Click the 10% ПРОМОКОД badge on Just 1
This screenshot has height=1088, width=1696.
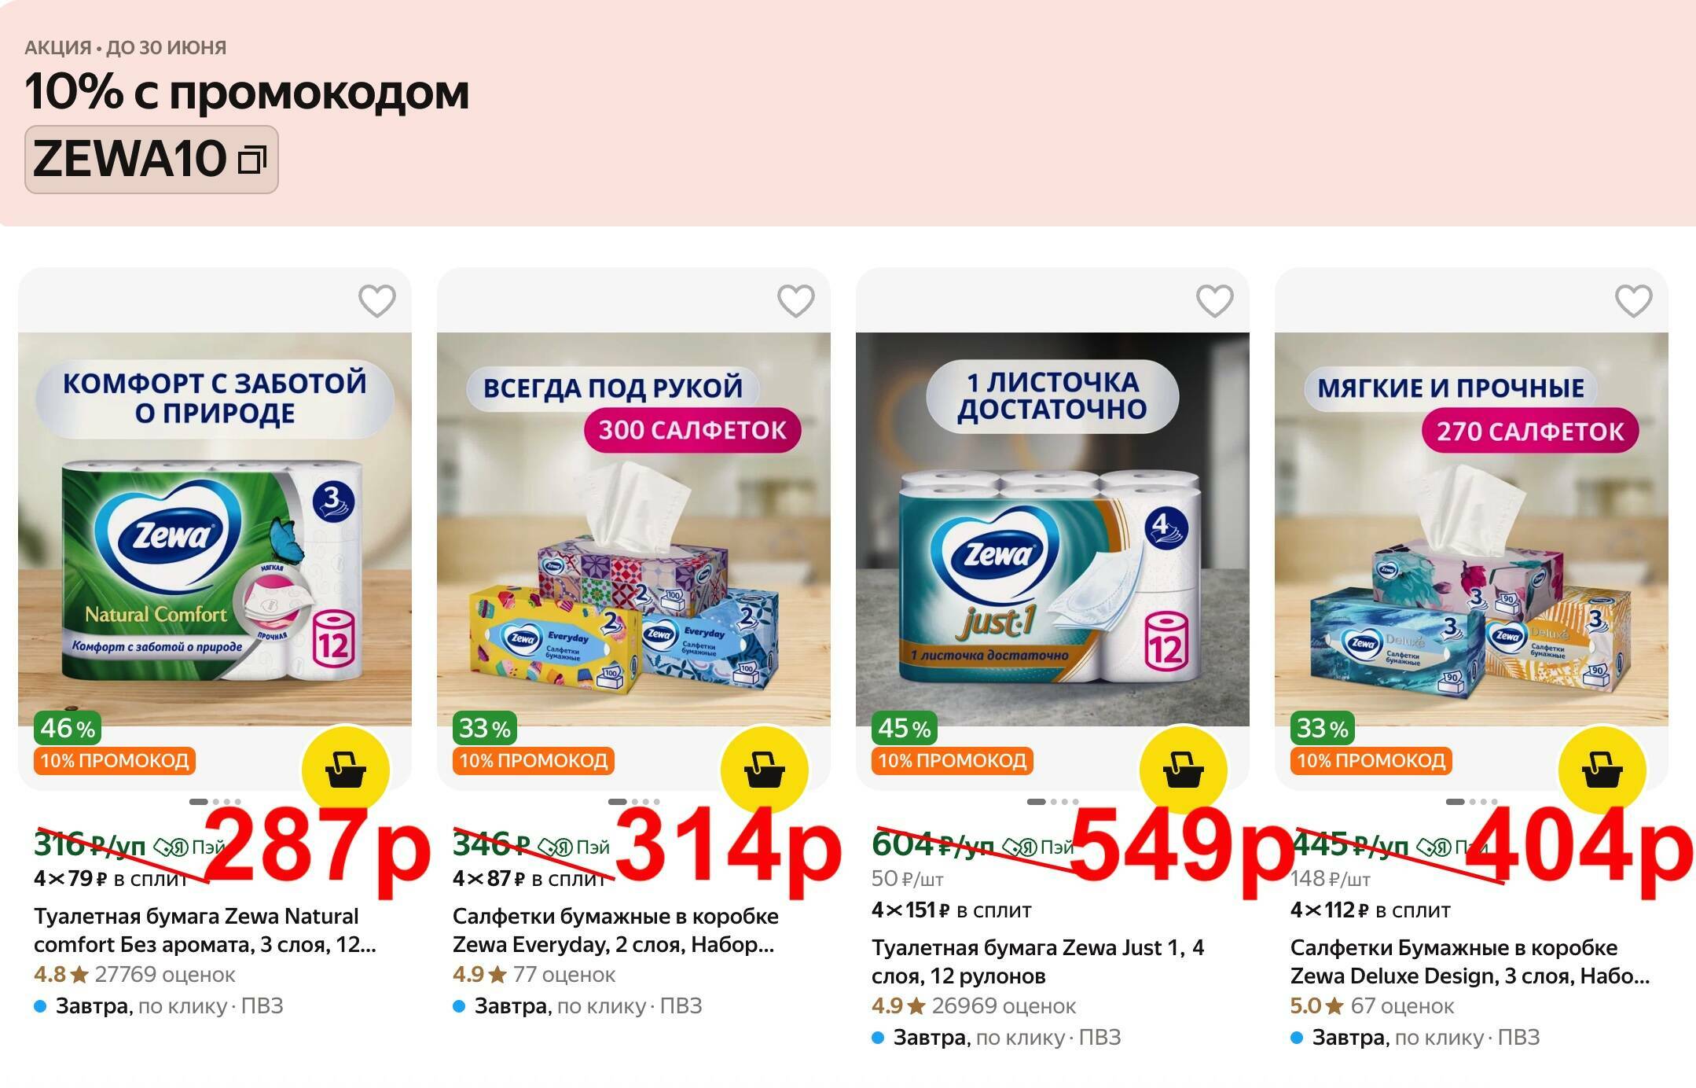coord(953,761)
